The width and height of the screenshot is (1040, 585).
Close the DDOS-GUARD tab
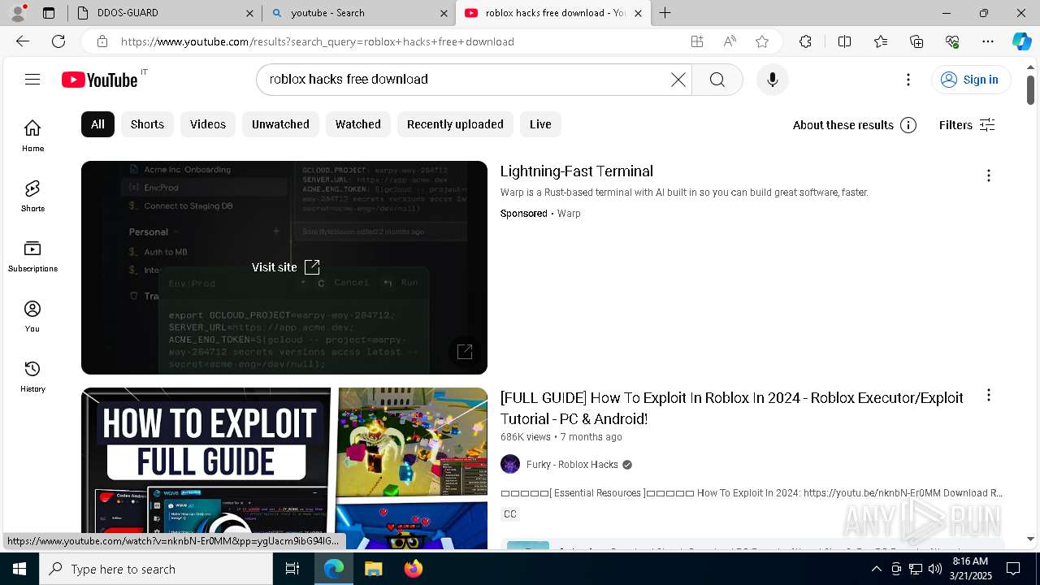(x=250, y=13)
